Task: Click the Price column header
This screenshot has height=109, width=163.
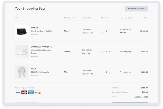Action: 146,18
